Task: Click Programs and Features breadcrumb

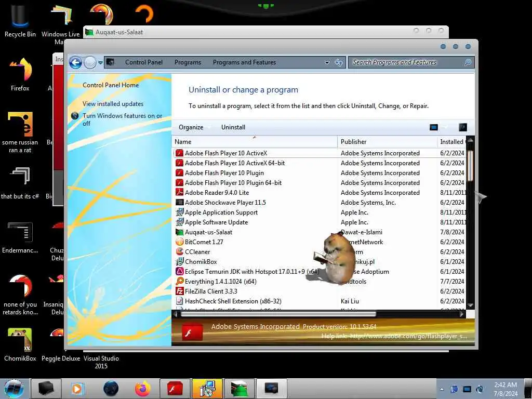Action: [x=244, y=62]
